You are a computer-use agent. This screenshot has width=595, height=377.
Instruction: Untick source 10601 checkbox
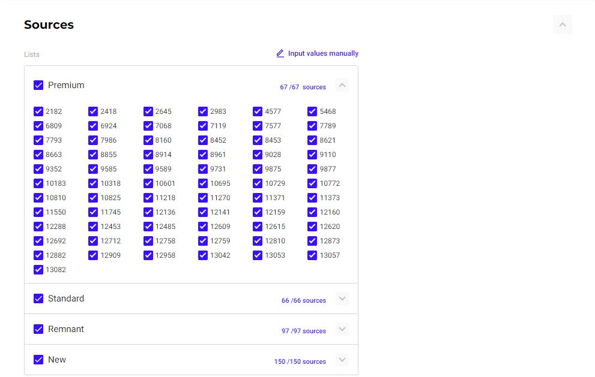click(148, 183)
